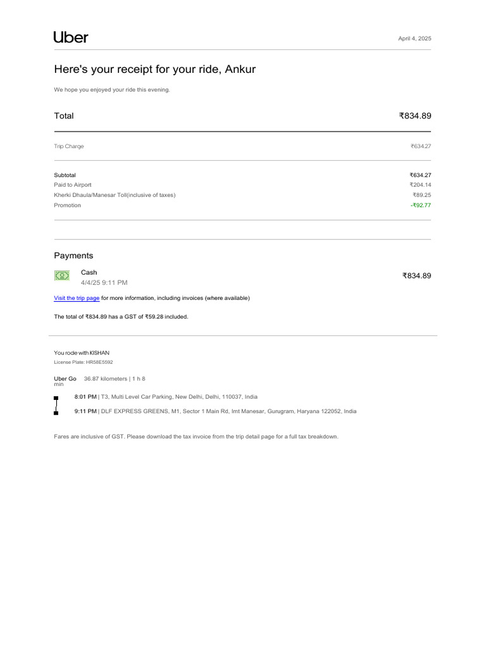Image resolution: width=486 pixels, height=648 pixels.
Task: Click the Uber logo
Action: (71, 37)
